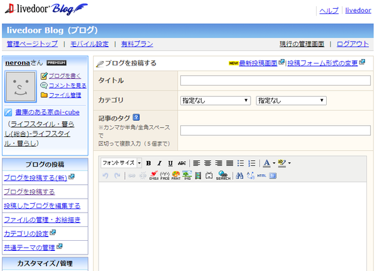Align text right in editor
Image resolution: width=377 pixels, height=271 pixels.
219,163
